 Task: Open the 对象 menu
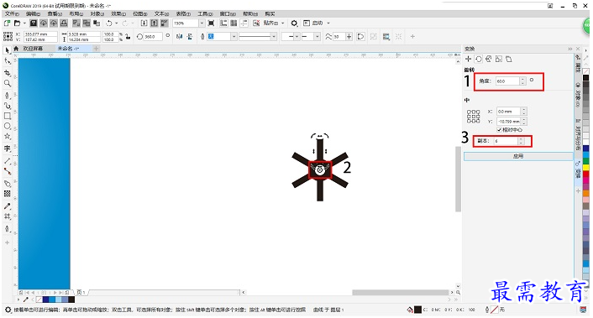[97, 13]
